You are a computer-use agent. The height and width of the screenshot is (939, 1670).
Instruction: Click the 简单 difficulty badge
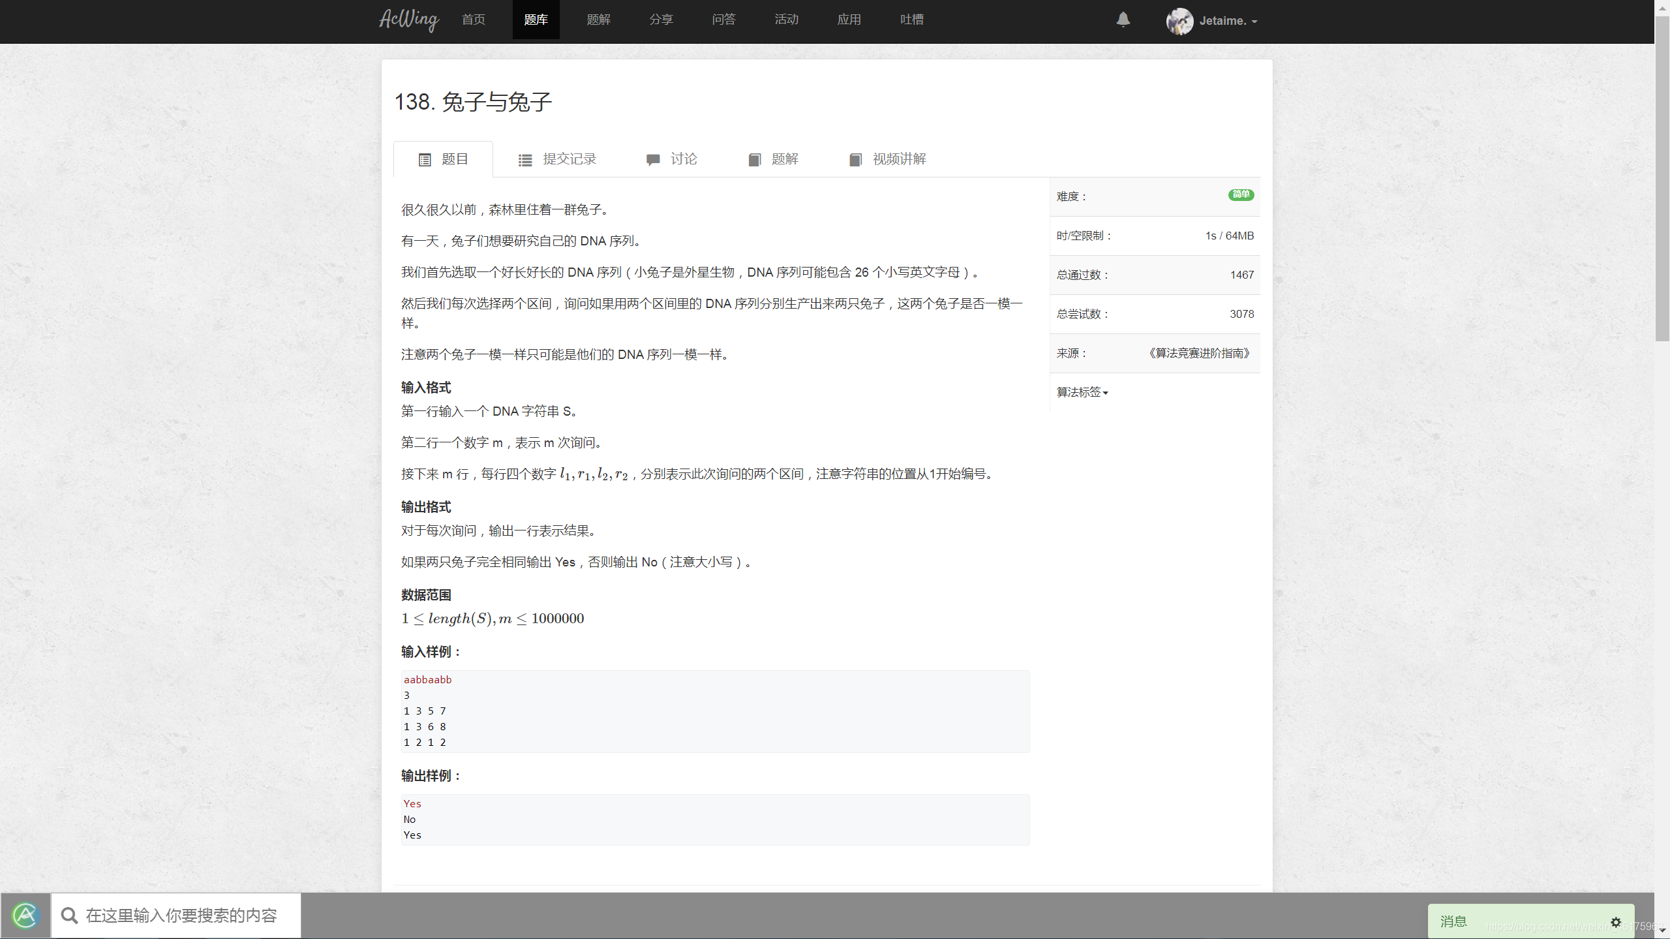[x=1240, y=195]
